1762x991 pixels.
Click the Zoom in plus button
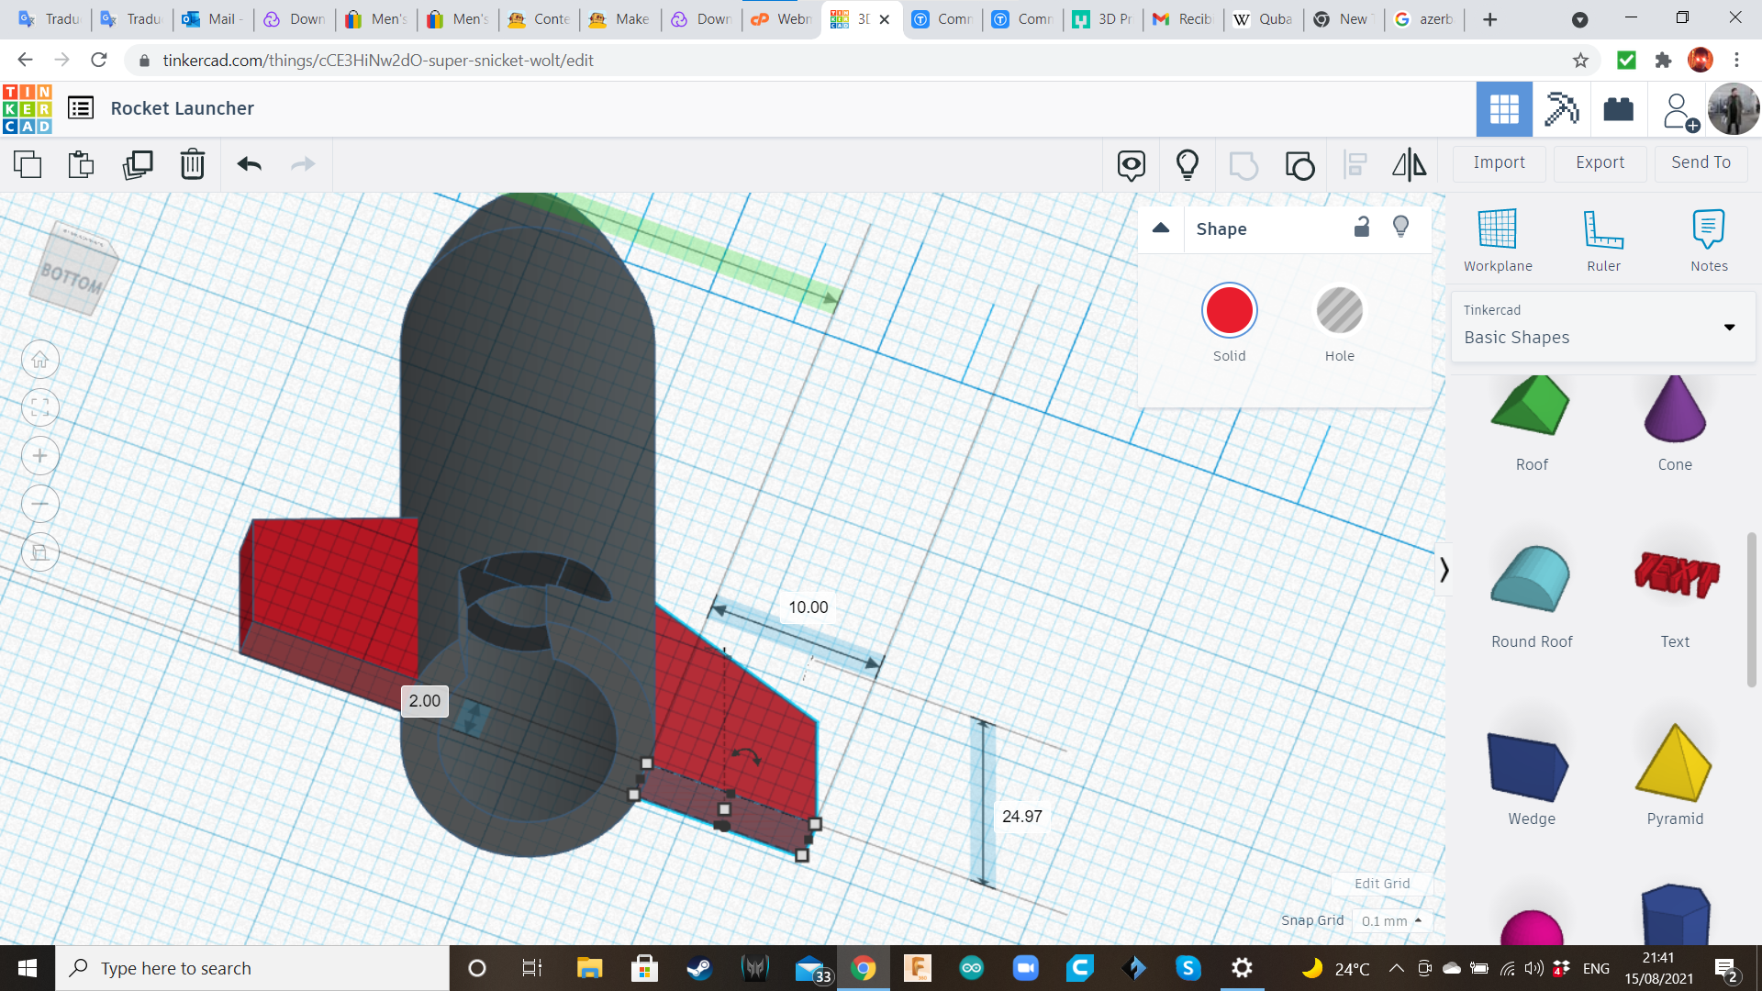[40, 456]
